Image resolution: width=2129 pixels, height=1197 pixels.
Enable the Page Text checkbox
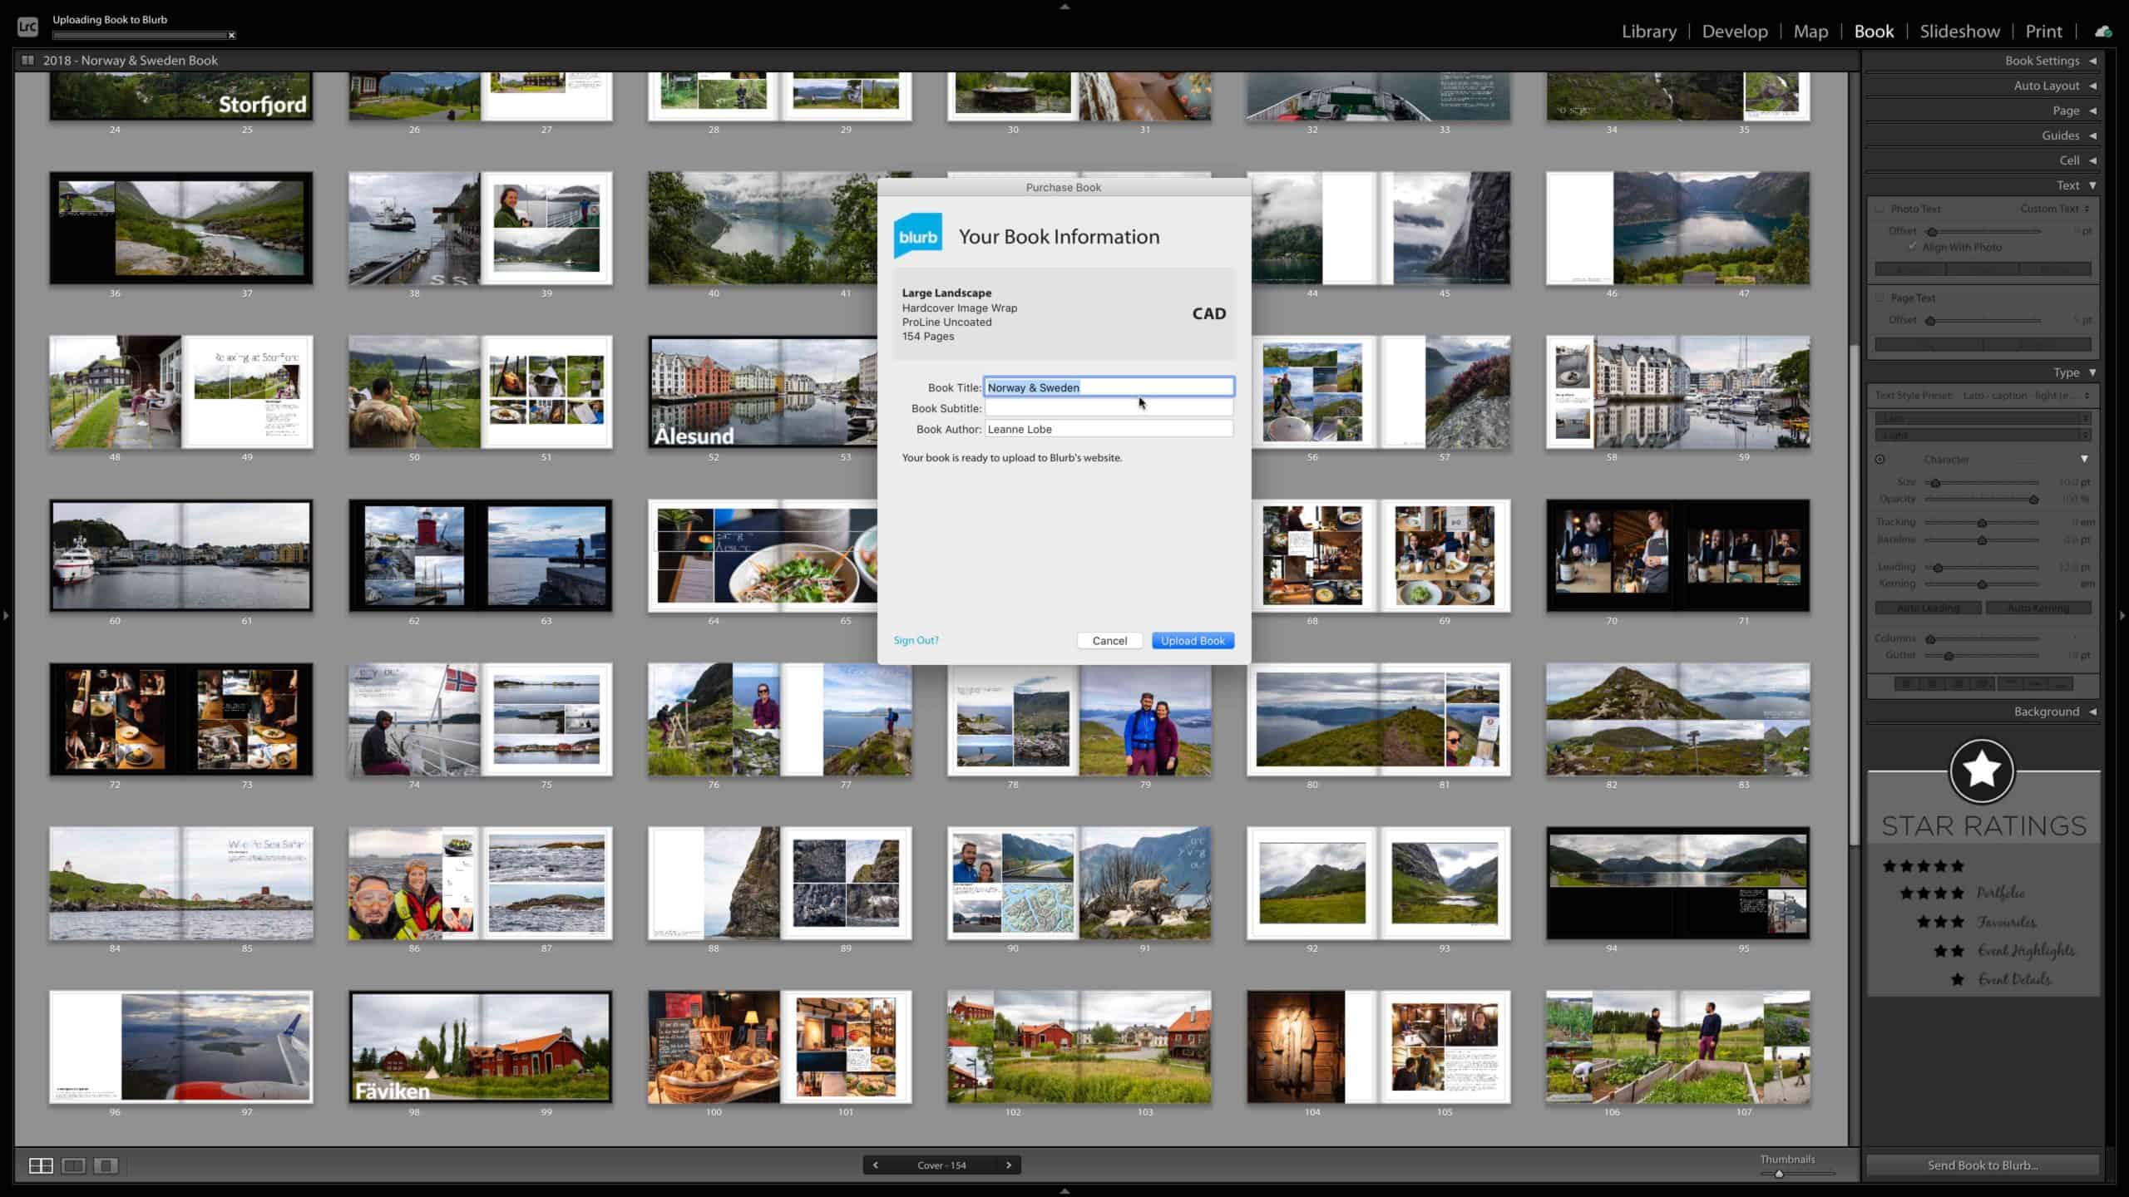tap(1880, 298)
